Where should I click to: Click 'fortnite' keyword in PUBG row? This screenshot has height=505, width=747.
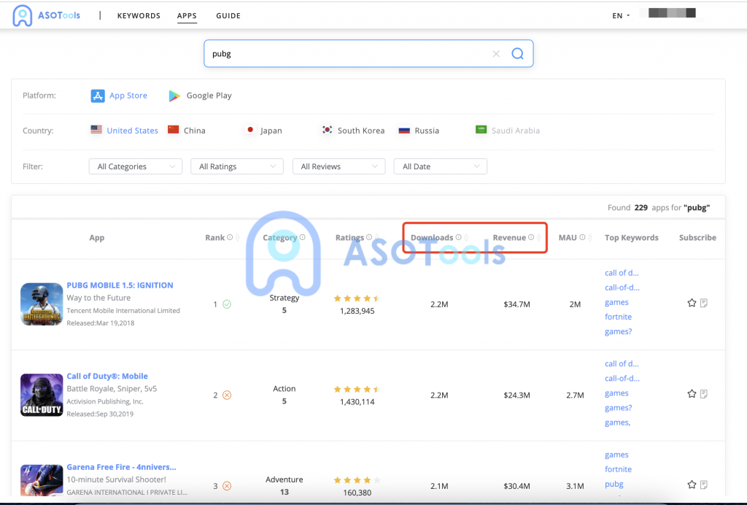coord(618,317)
